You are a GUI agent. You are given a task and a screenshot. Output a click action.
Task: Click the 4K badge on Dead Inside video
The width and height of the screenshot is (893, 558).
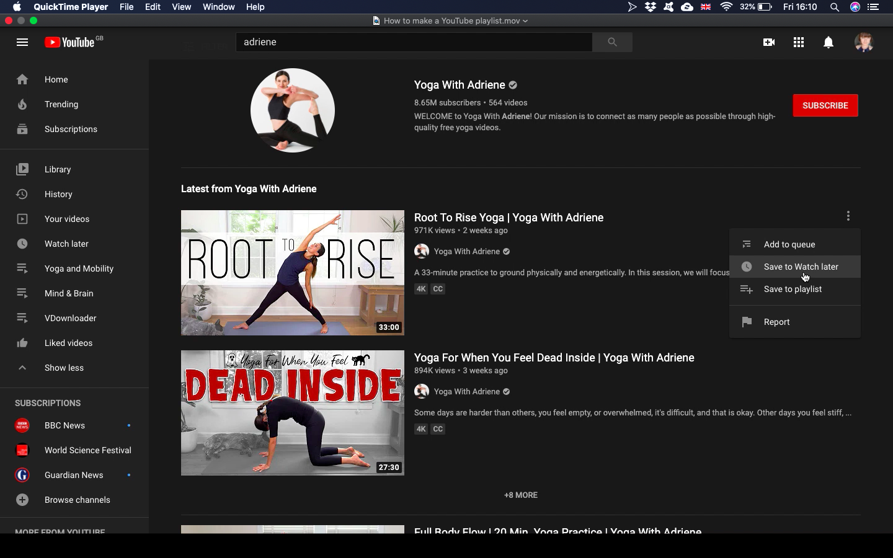click(421, 429)
